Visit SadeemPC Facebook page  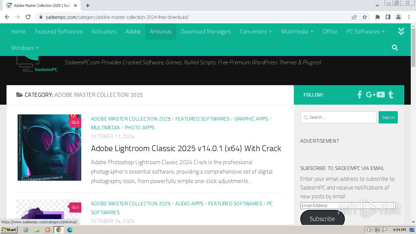click(359, 95)
